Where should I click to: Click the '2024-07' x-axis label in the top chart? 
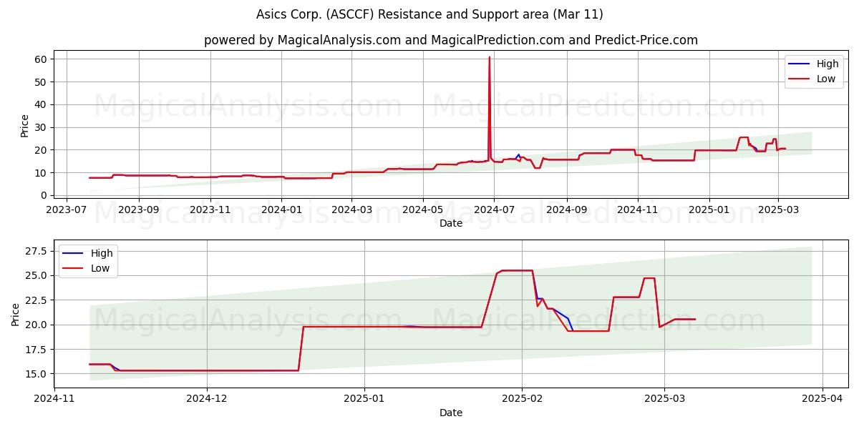point(493,209)
